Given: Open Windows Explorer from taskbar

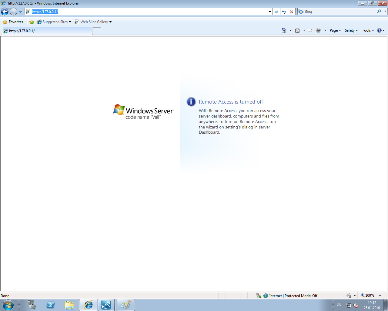Looking at the screenshot, I should point(69,305).
